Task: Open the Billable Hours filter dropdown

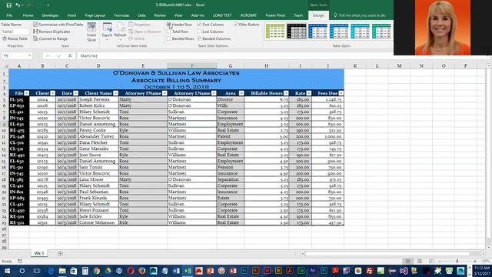Action: pyautogui.click(x=286, y=93)
